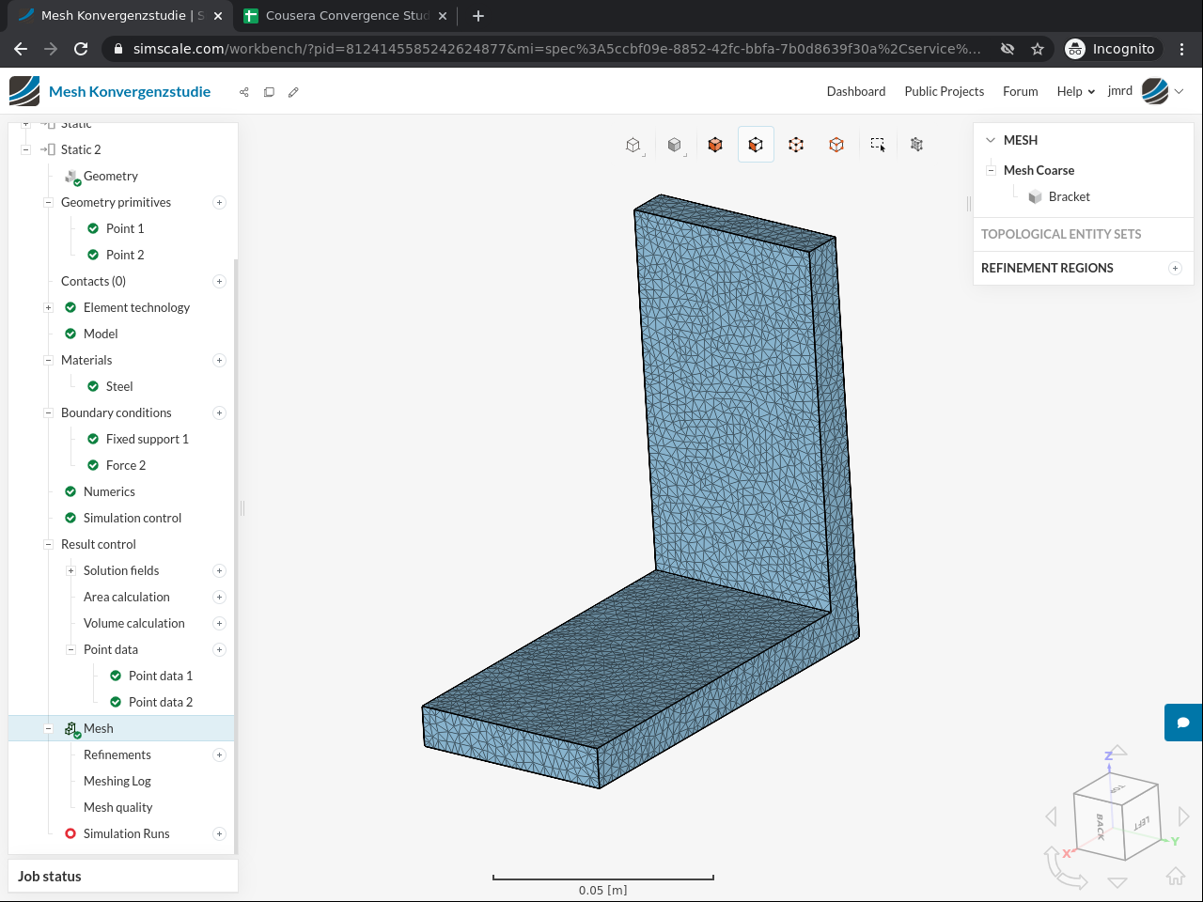The height and width of the screenshot is (902, 1203).
Task: Activate face selection mode in viewer toolbar
Action: (x=756, y=145)
